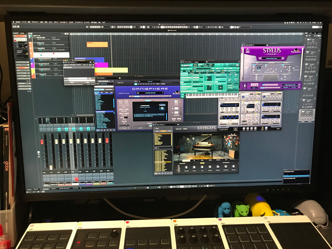The height and width of the screenshot is (249, 332).
Task: Open the Apple menu
Action: click(x=14, y=22)
